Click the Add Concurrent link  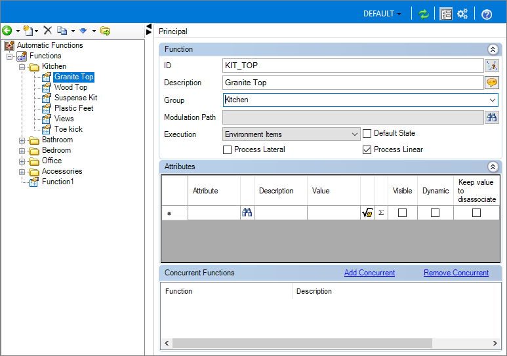tap(369, 273)
